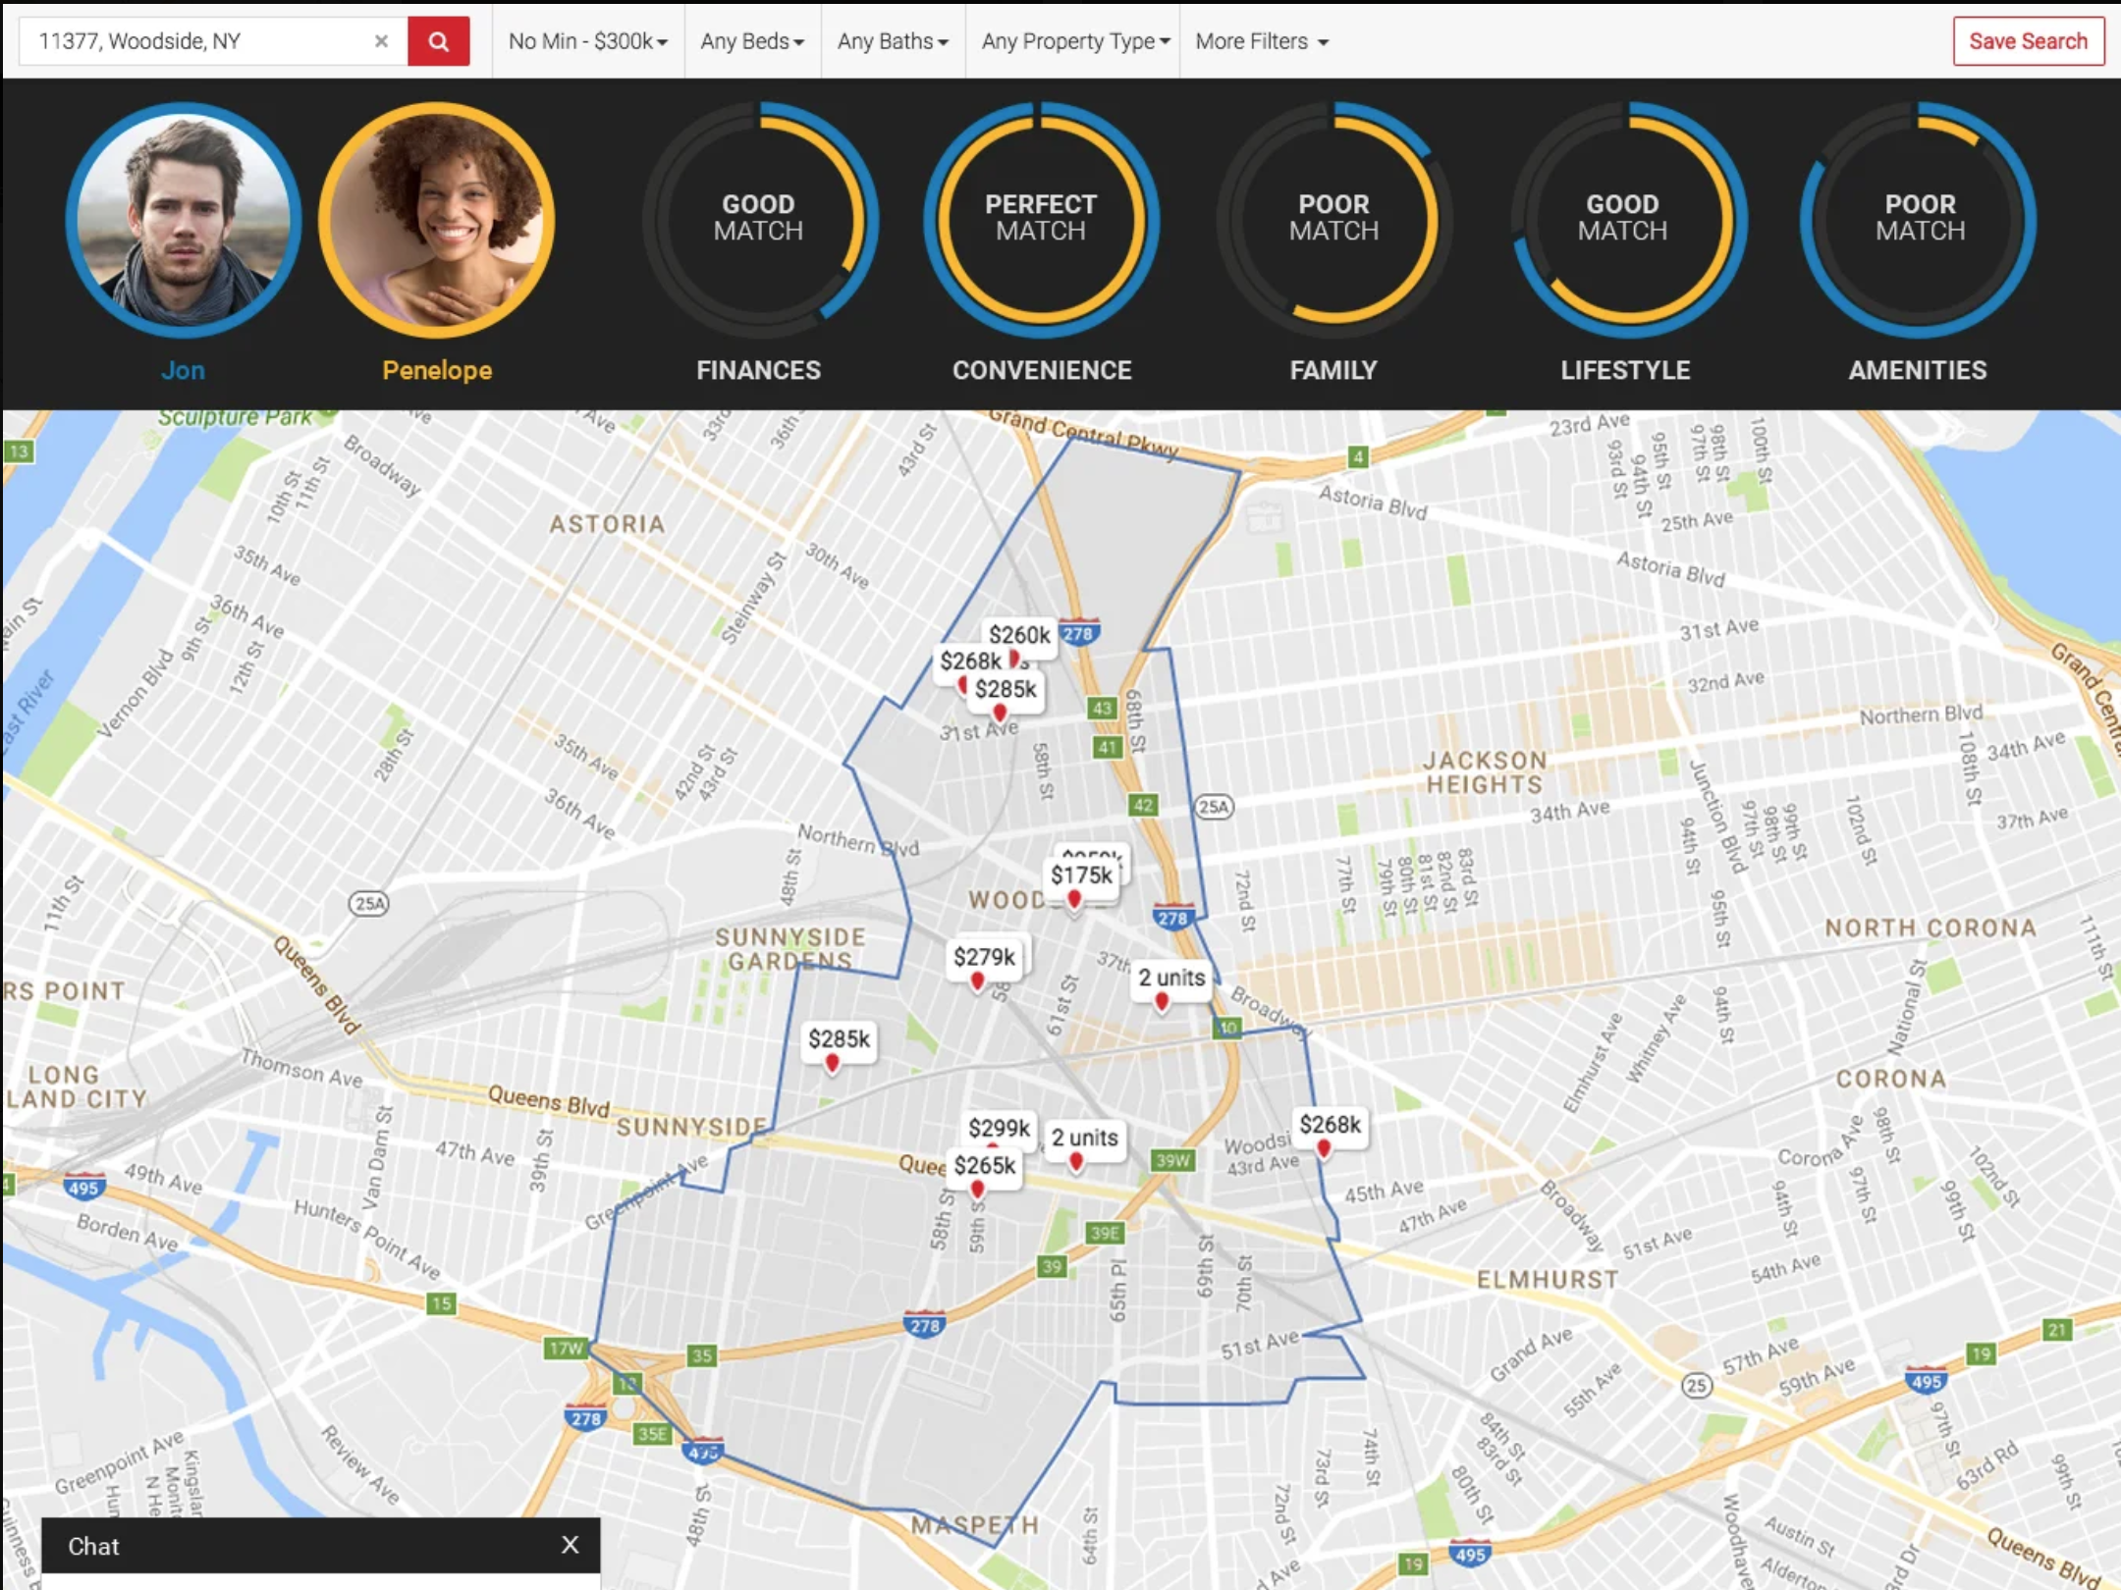Image resolution: width=2121 pixels, height=1590 pixels.
Task: Expand the More Filters menu
Action: 1261,41
